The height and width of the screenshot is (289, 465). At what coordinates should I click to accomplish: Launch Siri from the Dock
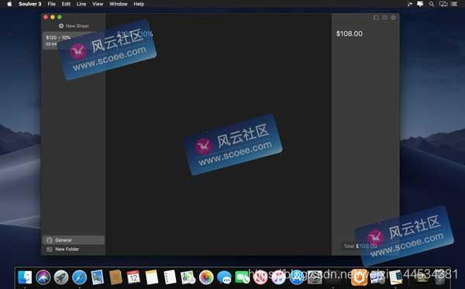43,277
